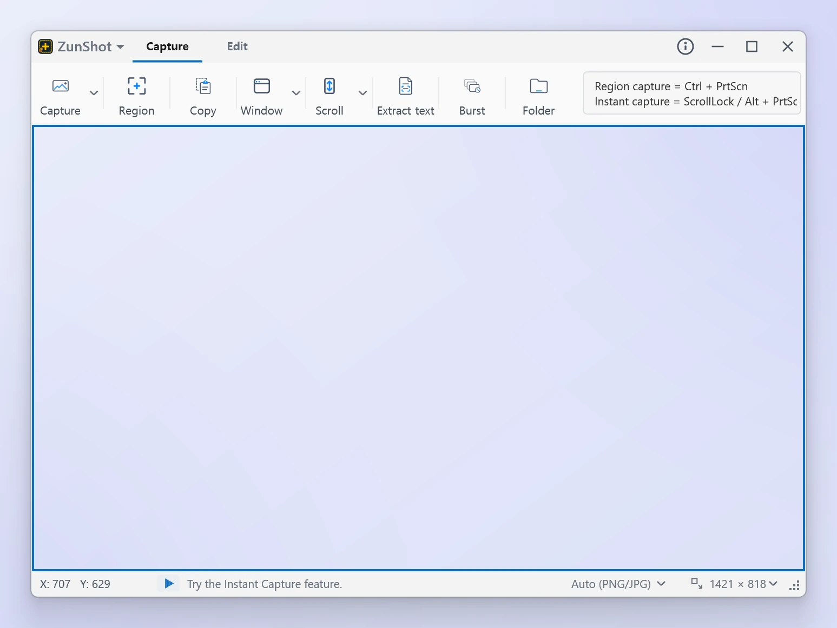
Task: Capture a Window
Action: [262, 96]
